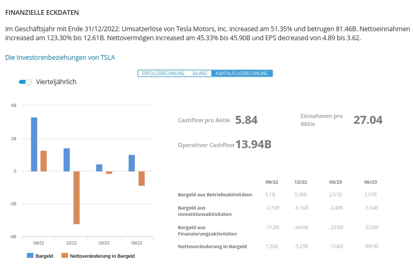Screen dimensions: 414x272
Task: Click the blue Bargeld bar for 12/22
Action: coord(67,159)
